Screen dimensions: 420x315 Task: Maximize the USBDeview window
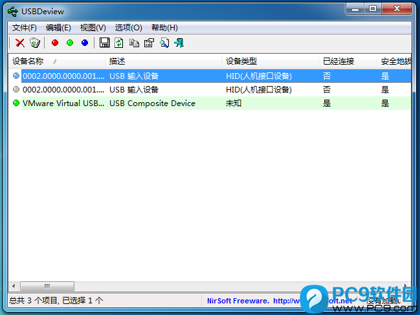[x=373, y=9]
